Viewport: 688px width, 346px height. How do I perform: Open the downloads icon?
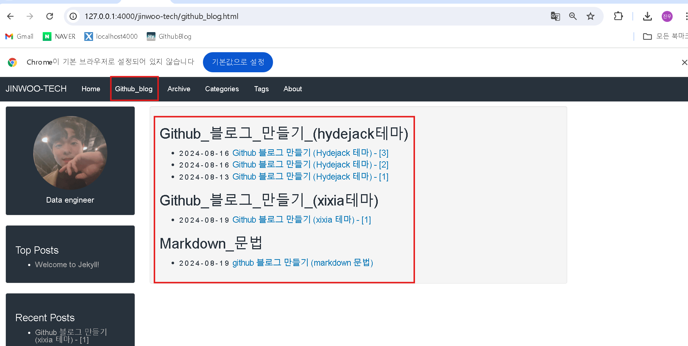[x=647, y=16]
